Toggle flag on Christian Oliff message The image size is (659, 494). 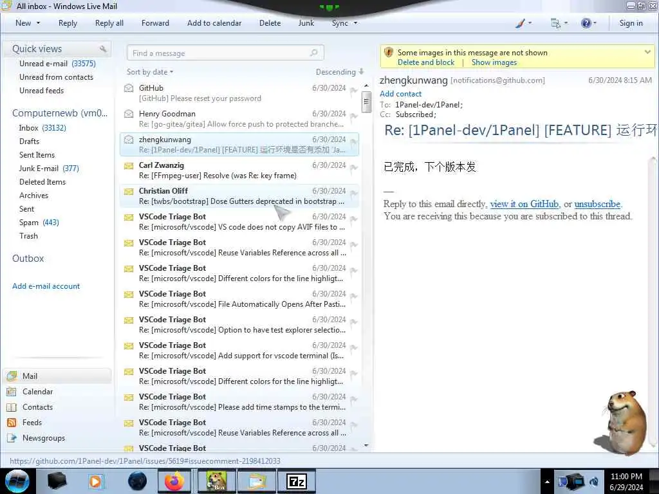pyautogui.click(x=354, y=193)
